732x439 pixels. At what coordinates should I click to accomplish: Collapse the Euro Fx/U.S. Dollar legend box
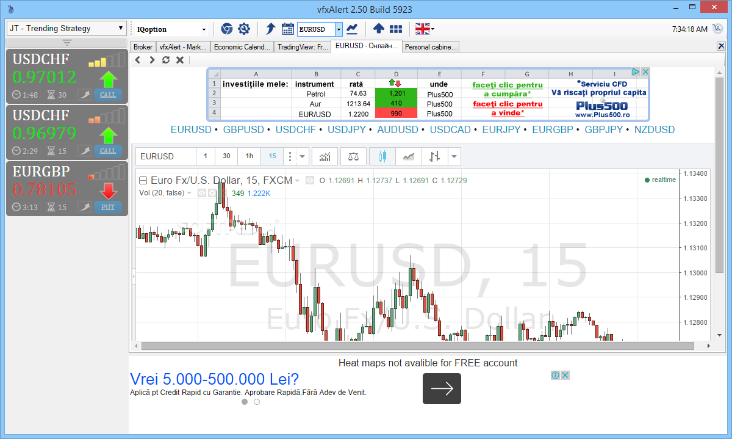(143, 180)
